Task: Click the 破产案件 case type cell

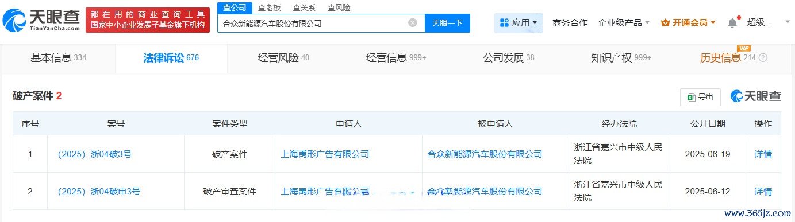Action: point(229,154)
